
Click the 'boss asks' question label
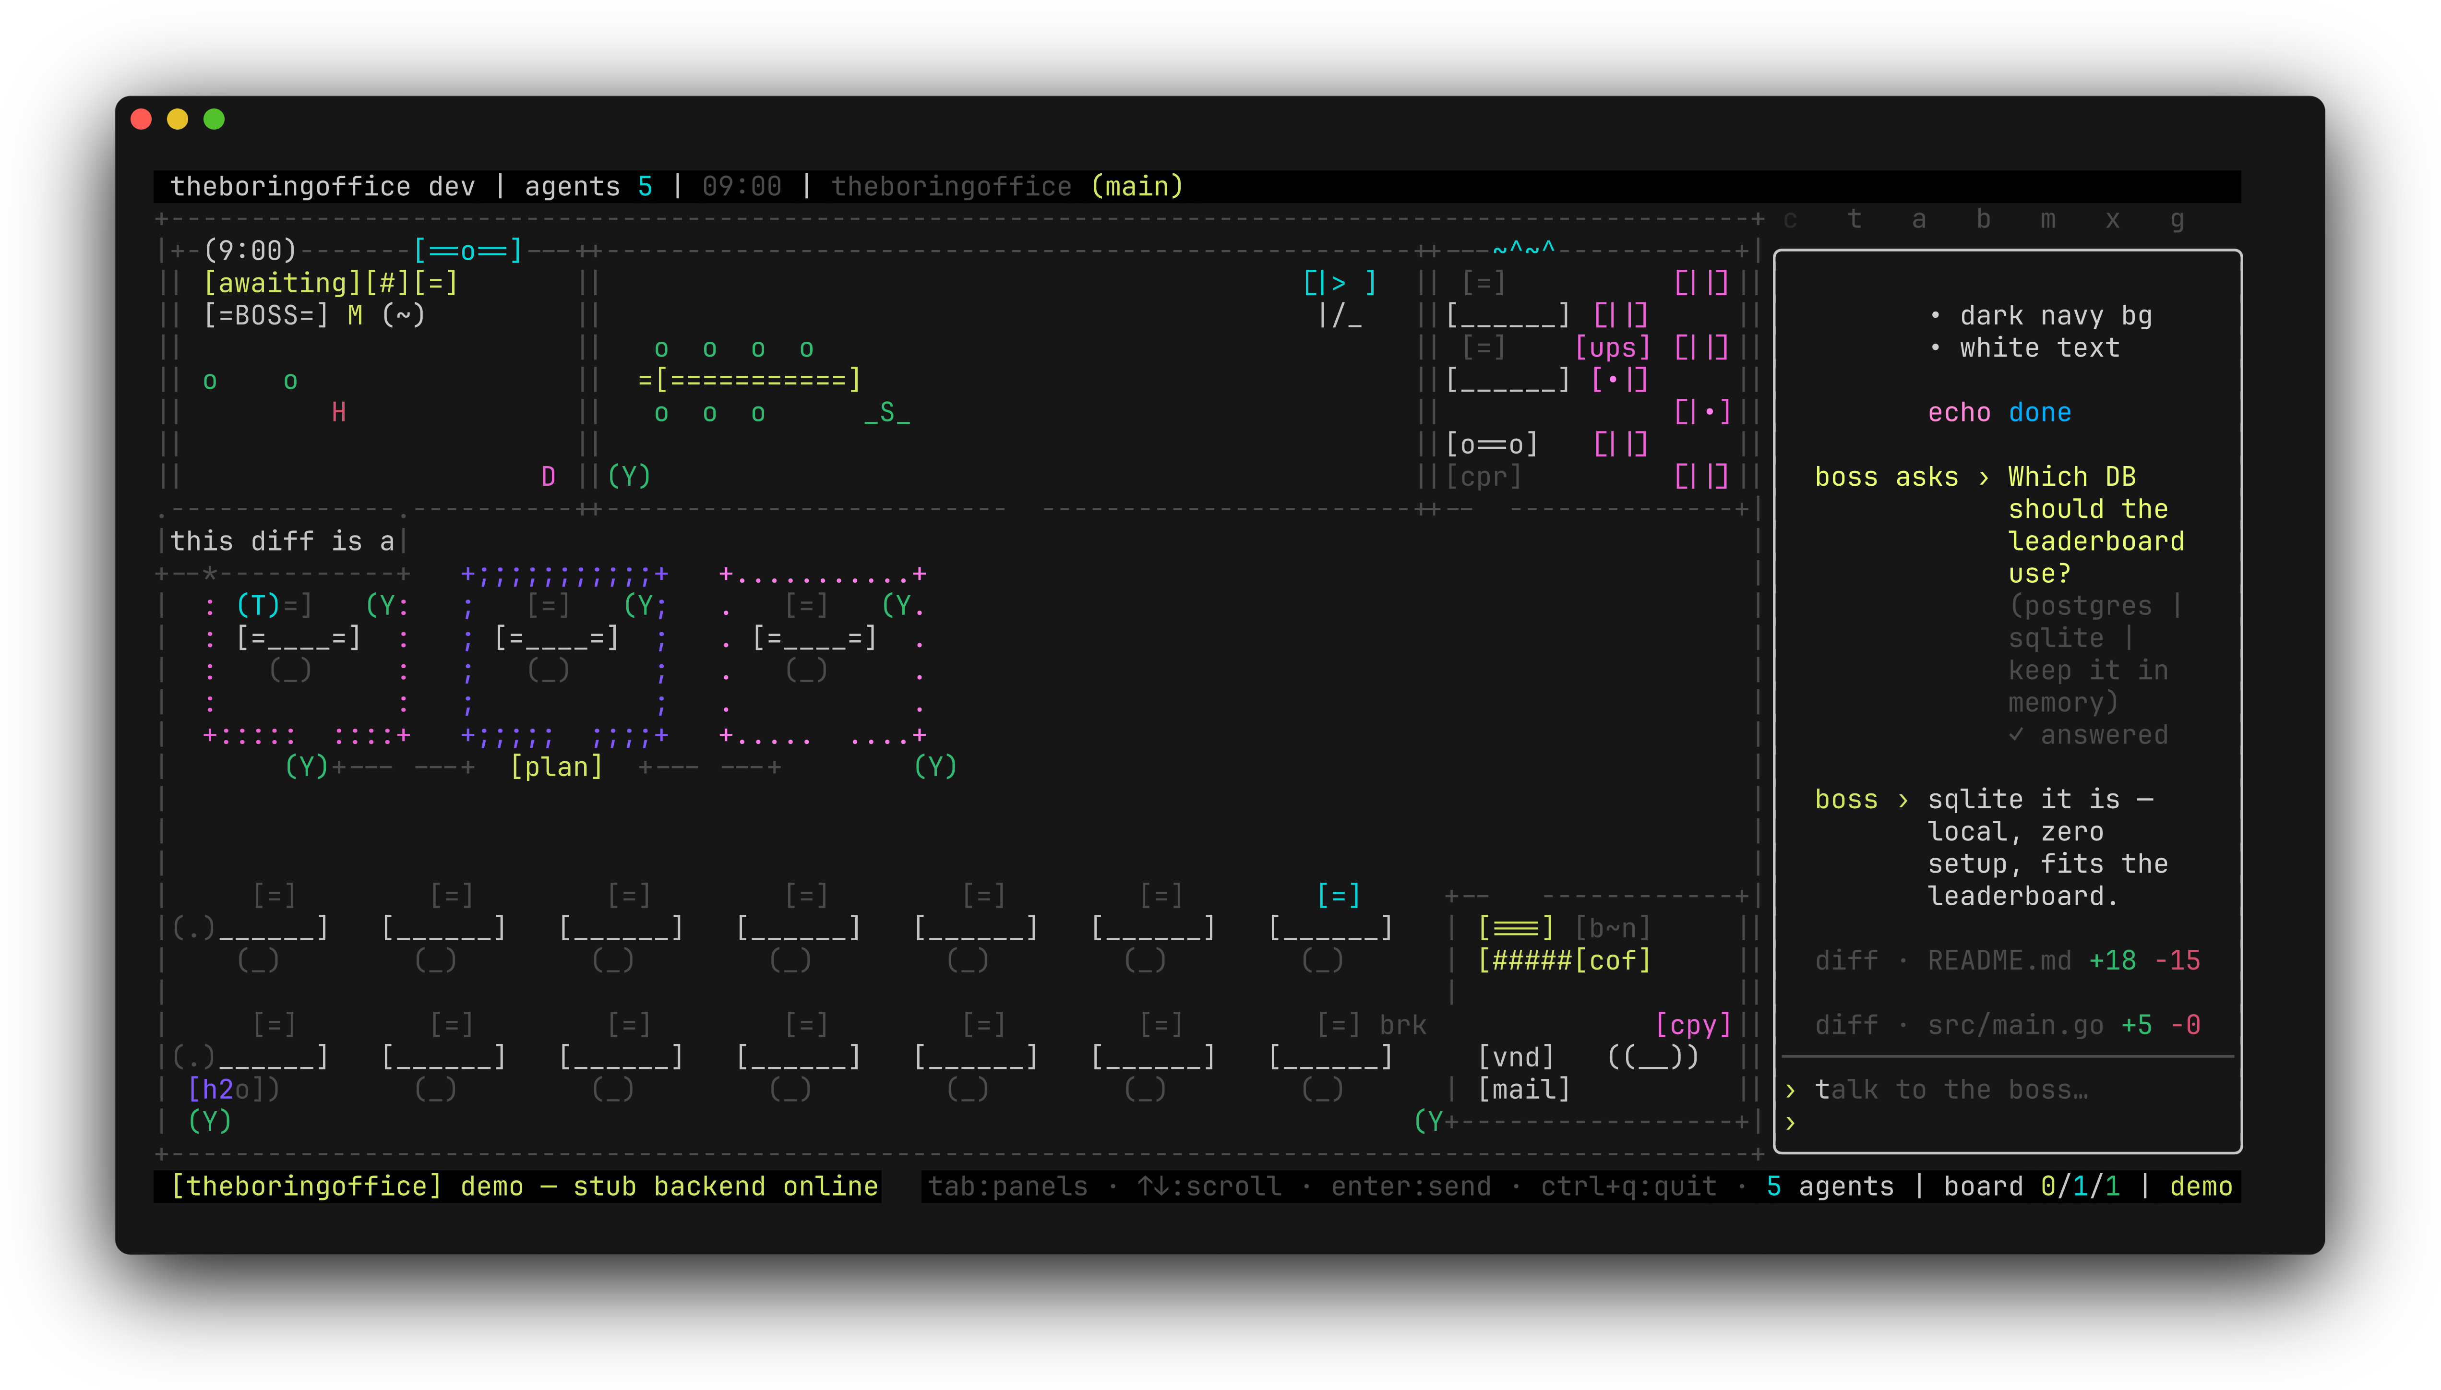(x=1885, y=477)
